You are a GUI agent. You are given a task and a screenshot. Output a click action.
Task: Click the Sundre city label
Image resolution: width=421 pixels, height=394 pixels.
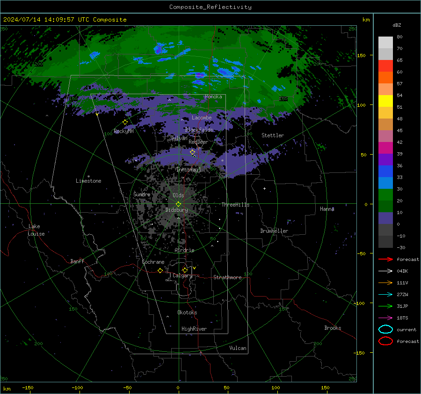[142, 194]
